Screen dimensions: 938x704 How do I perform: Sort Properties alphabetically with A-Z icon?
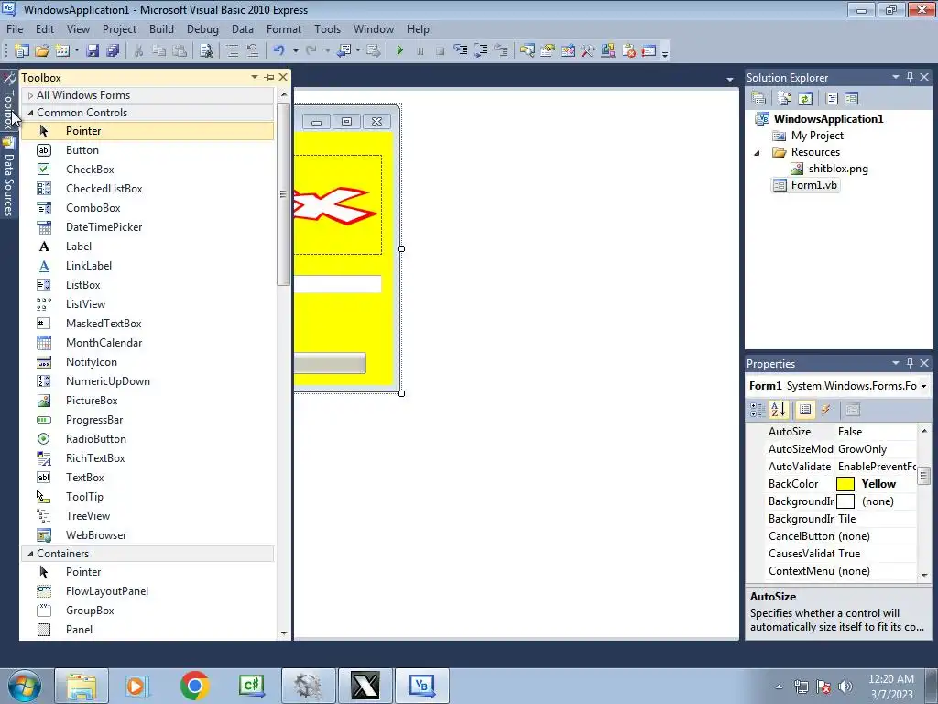click(x=779, y=410)
